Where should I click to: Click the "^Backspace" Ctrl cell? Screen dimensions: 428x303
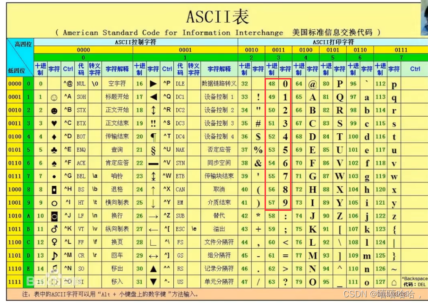click(415, 279)
